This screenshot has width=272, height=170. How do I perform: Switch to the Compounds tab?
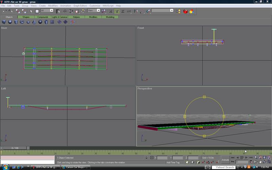(x=43, y=17)
